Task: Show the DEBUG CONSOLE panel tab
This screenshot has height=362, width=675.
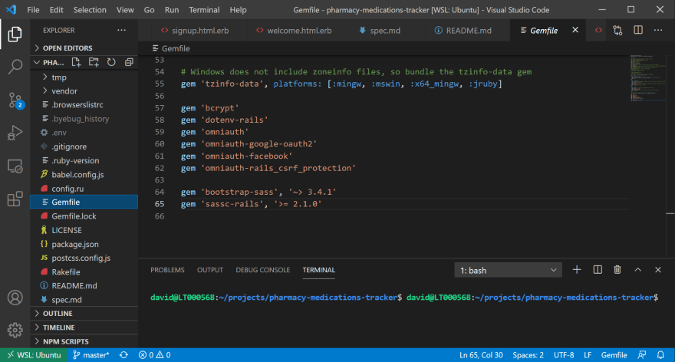Action: pos(262,270)
